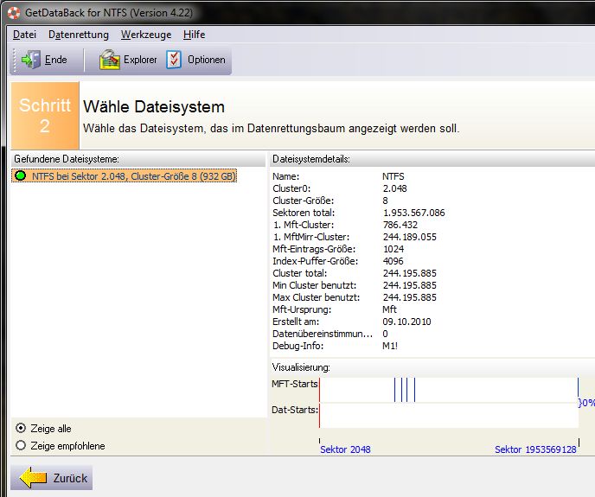Image resolution: width=595 pixels, height=497 pixels.
Task: Open the Hilfe menu
Action: coord(194,35)
